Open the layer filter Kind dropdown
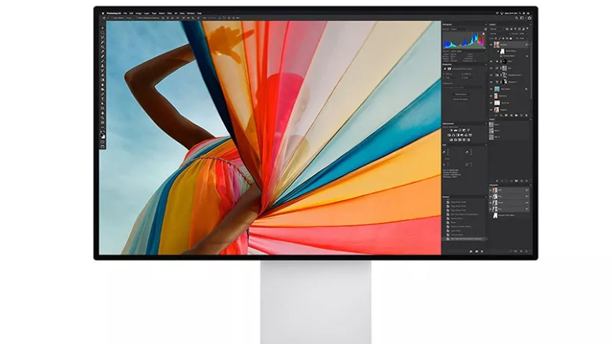Image resolution: width=612 pixels, height=344 pixels. (498, 29)
